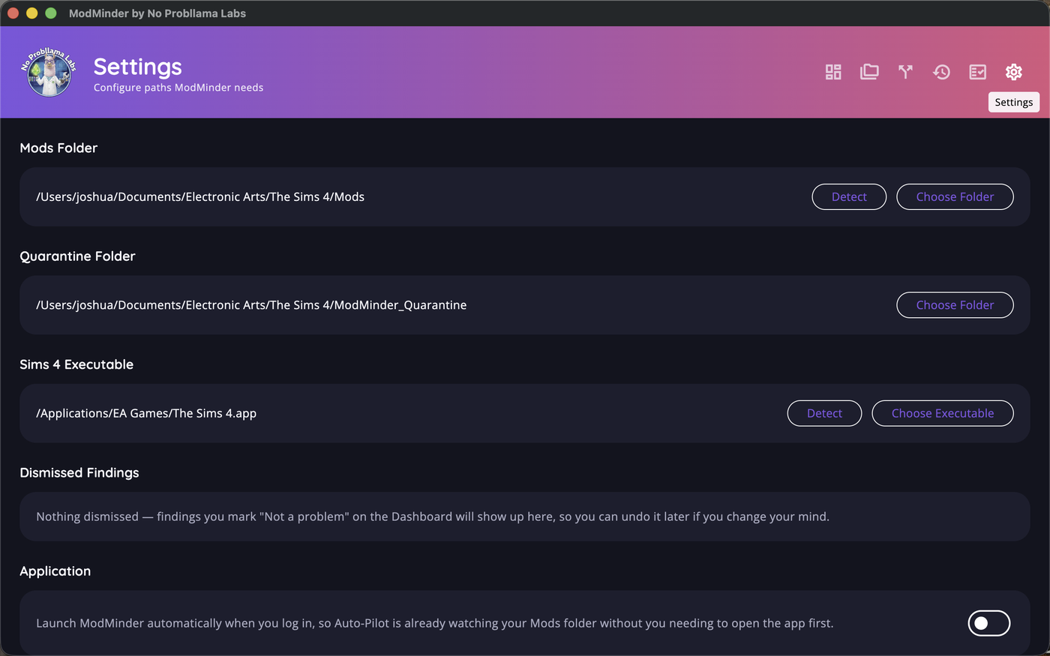Click the Settings tooltip label
Screen dimensions: 1050x656
pyautogui.click(x=1014, y=102)
